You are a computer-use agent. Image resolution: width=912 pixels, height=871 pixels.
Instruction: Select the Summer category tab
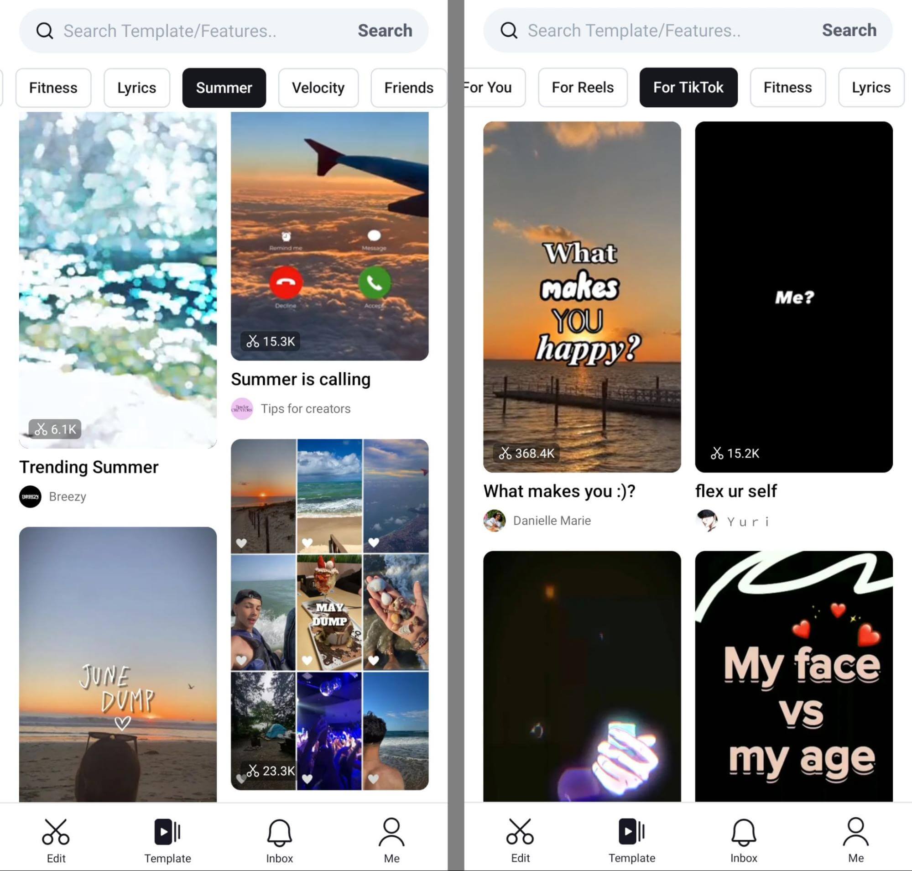pyautogui.click(x=224, y=87)
